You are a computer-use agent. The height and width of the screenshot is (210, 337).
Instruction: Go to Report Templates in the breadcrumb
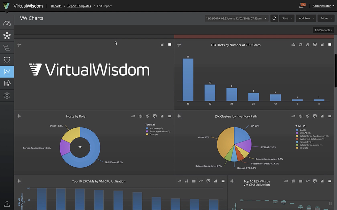pyautogui.click(x=79, y=6)
